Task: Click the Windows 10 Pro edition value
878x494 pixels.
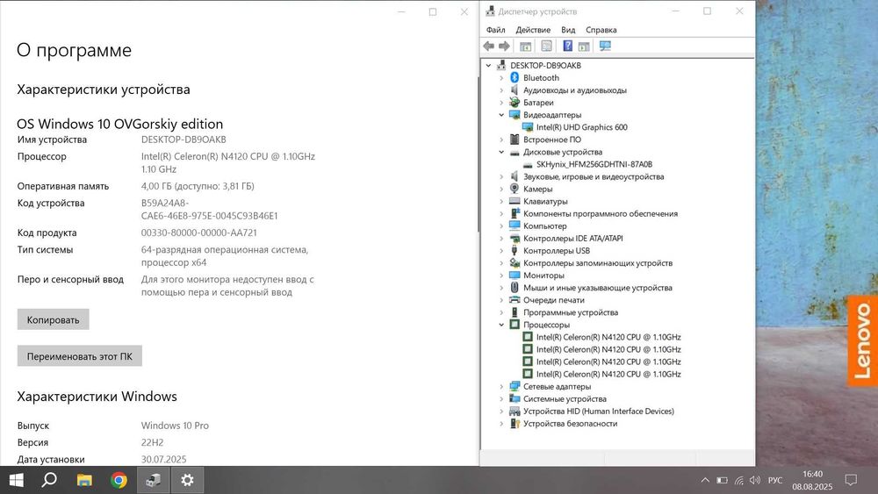Action: (175, 426)
